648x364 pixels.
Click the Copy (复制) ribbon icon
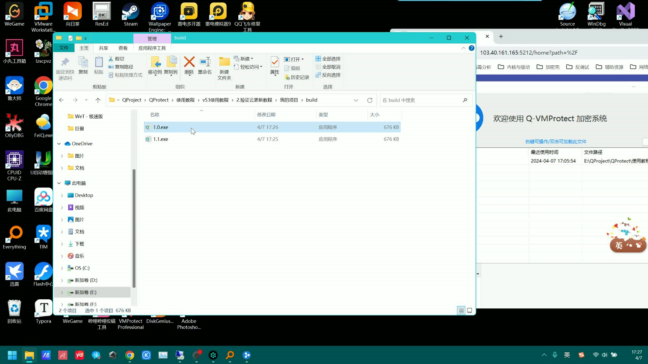[83, 65]
